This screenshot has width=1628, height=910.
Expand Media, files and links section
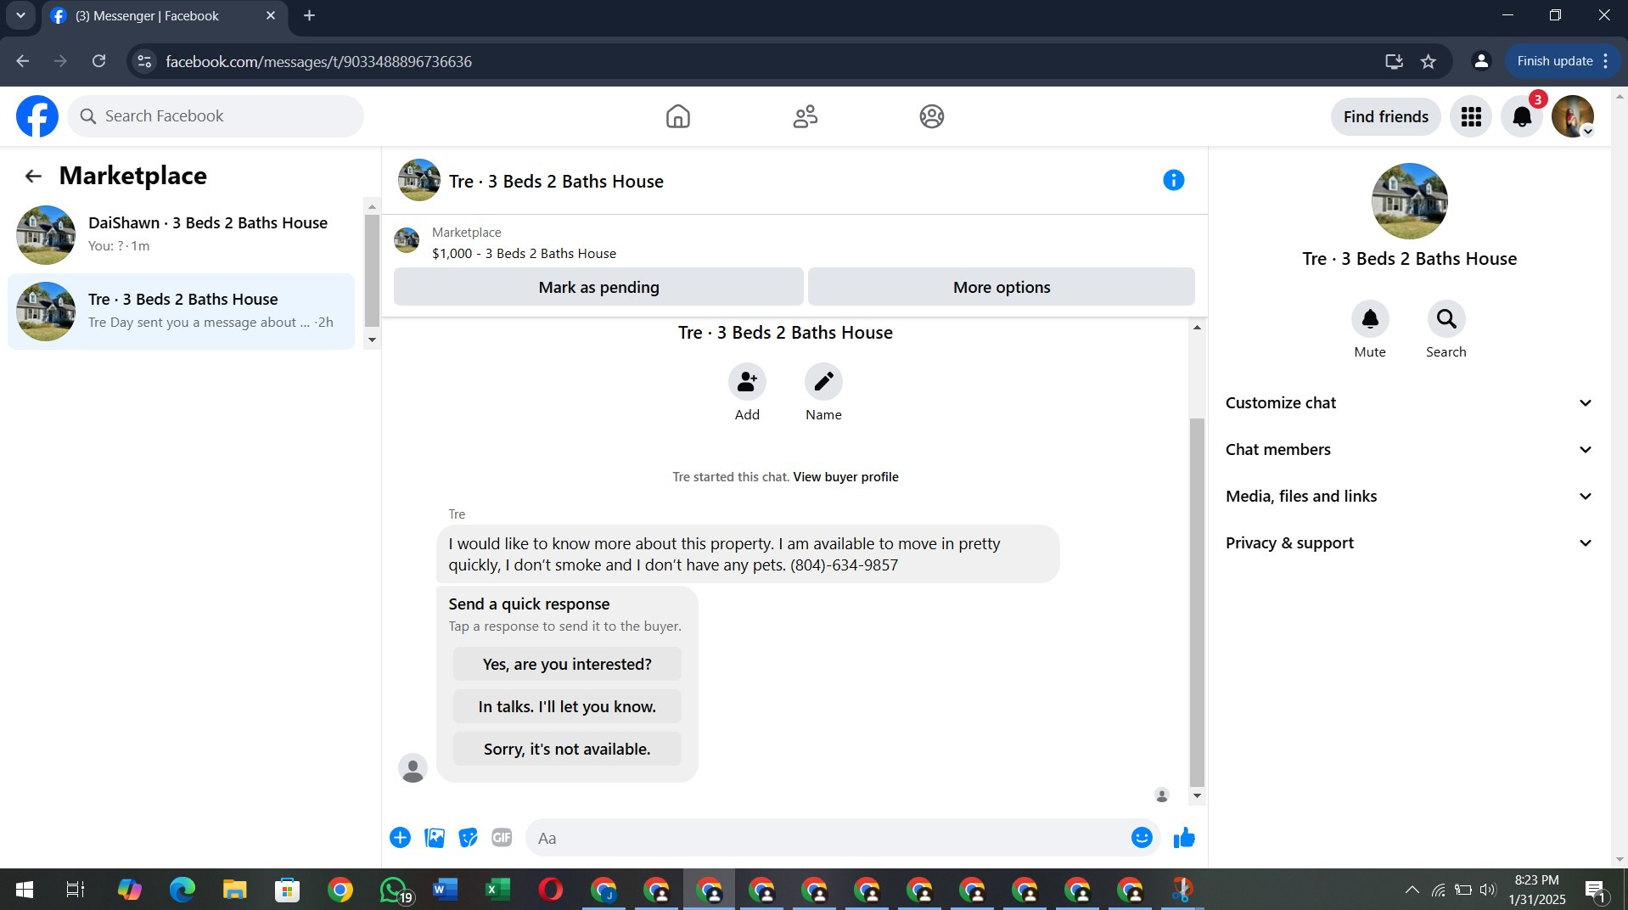click(1409, 497)
